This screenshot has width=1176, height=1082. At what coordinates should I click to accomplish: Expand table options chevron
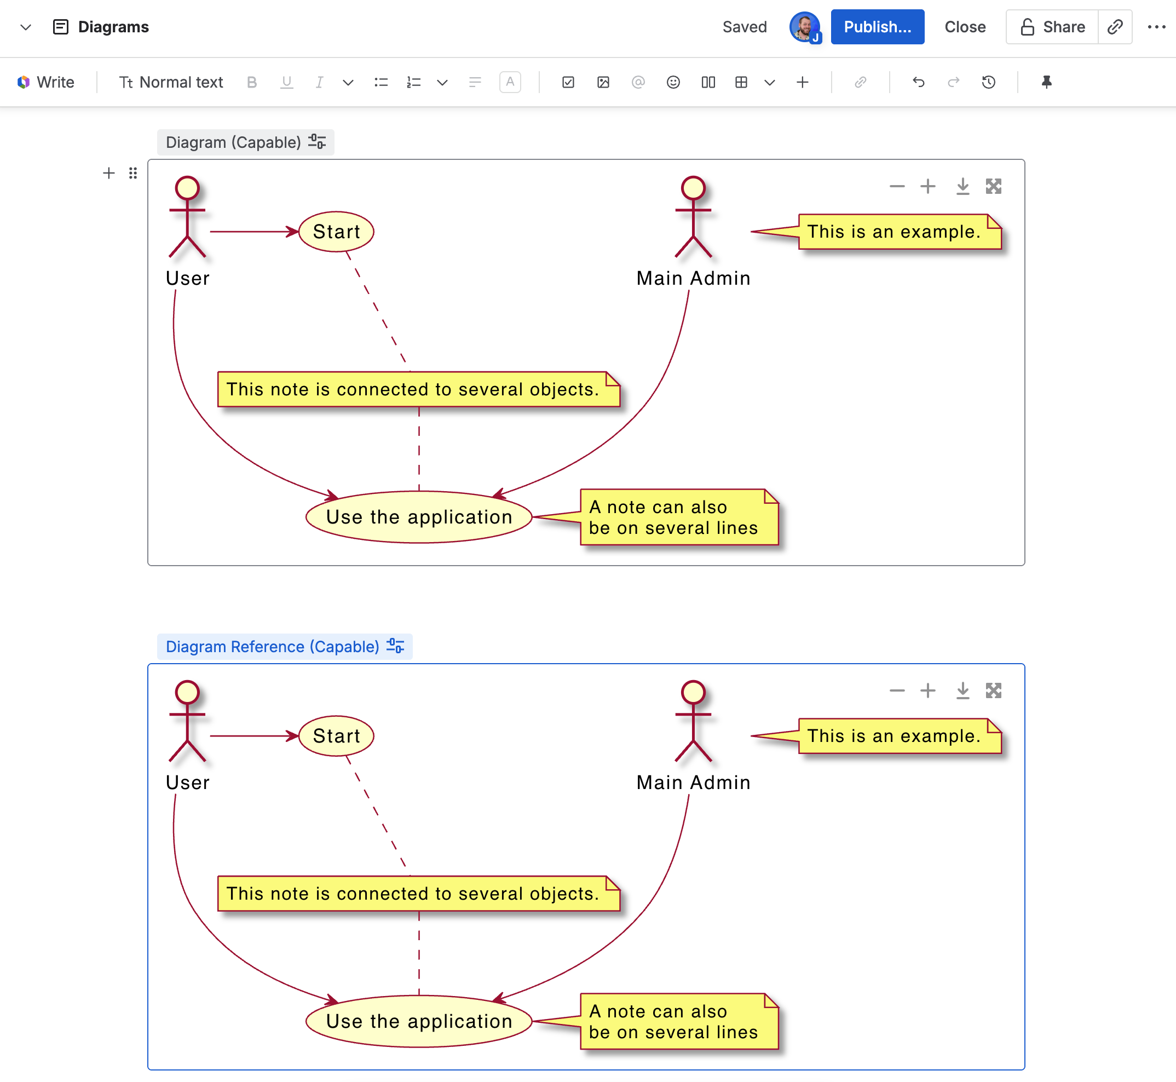[x=769, y=83]
